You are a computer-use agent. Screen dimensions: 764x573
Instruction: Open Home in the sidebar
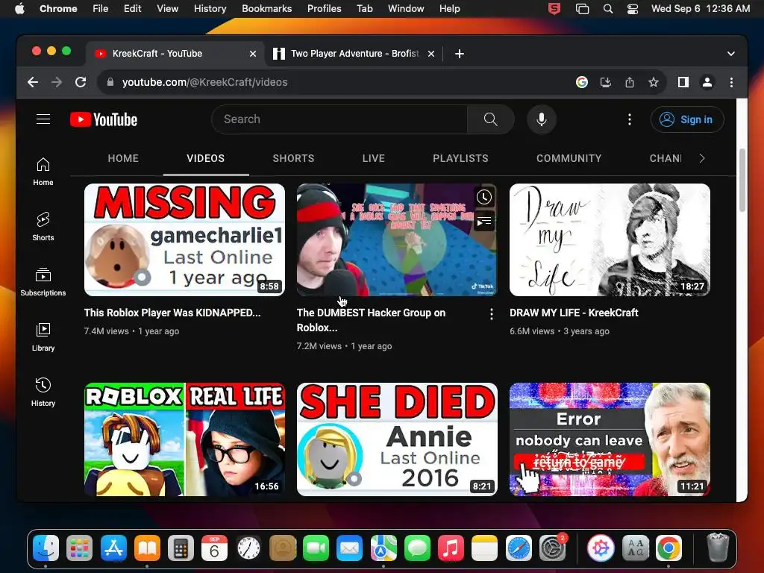click(x=43, y=172)
